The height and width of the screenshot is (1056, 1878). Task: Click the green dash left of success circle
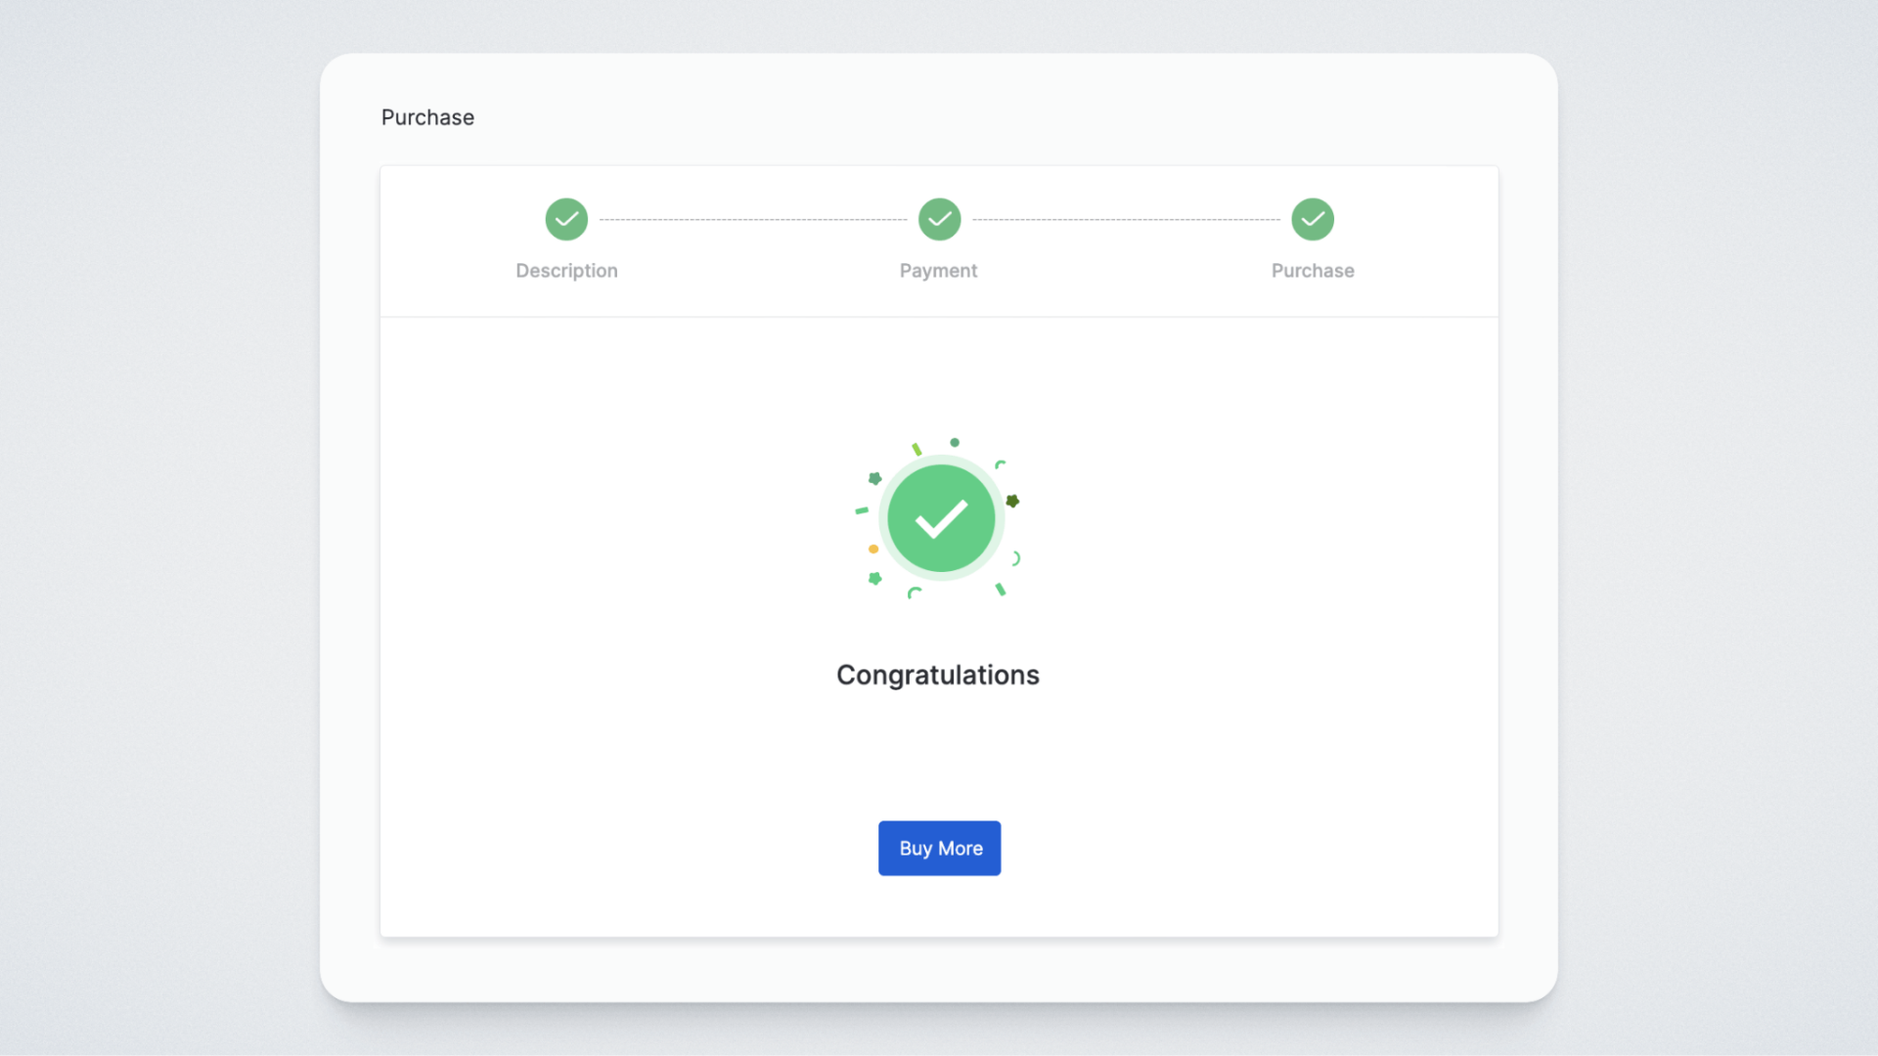tap(862, 510)
